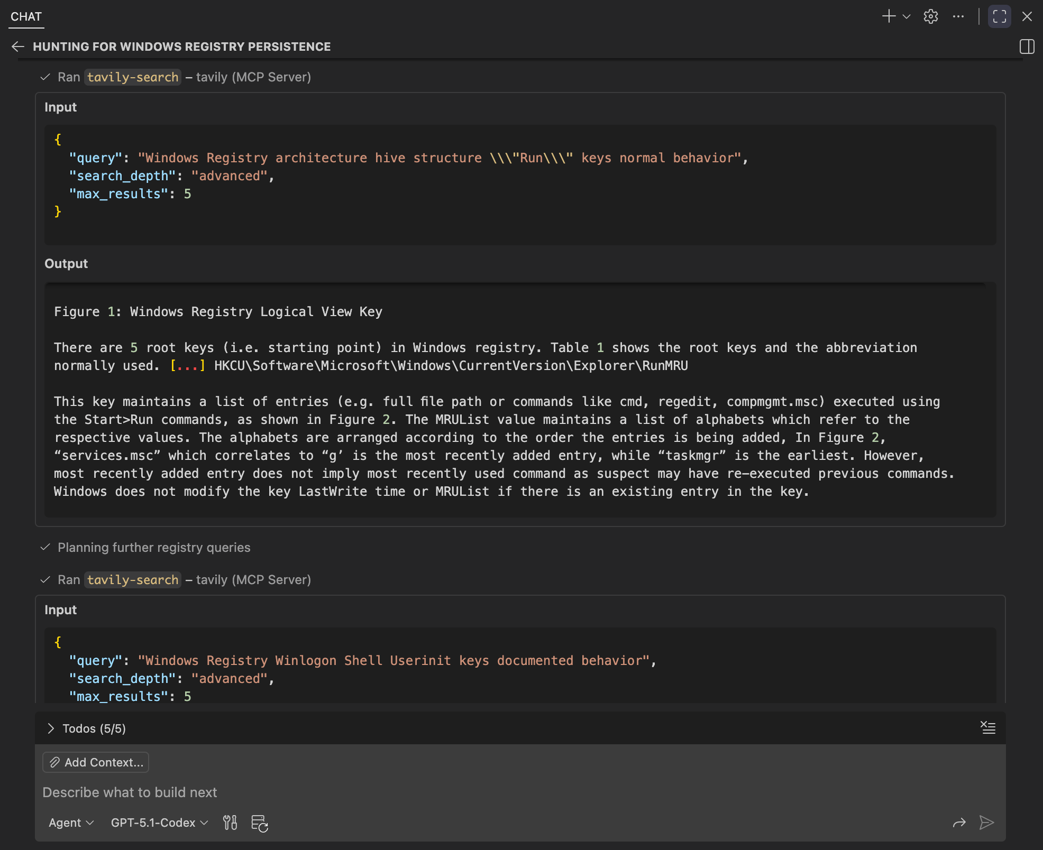Screen dimensions: 1043x850
Task: Open the Agent mode dropdown
Action: click(x=71, y=823)
